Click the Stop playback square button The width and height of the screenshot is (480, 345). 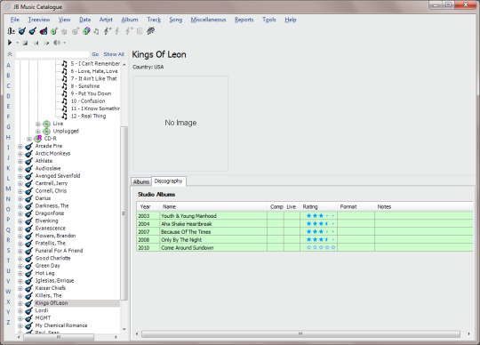[x=26, y=43]
